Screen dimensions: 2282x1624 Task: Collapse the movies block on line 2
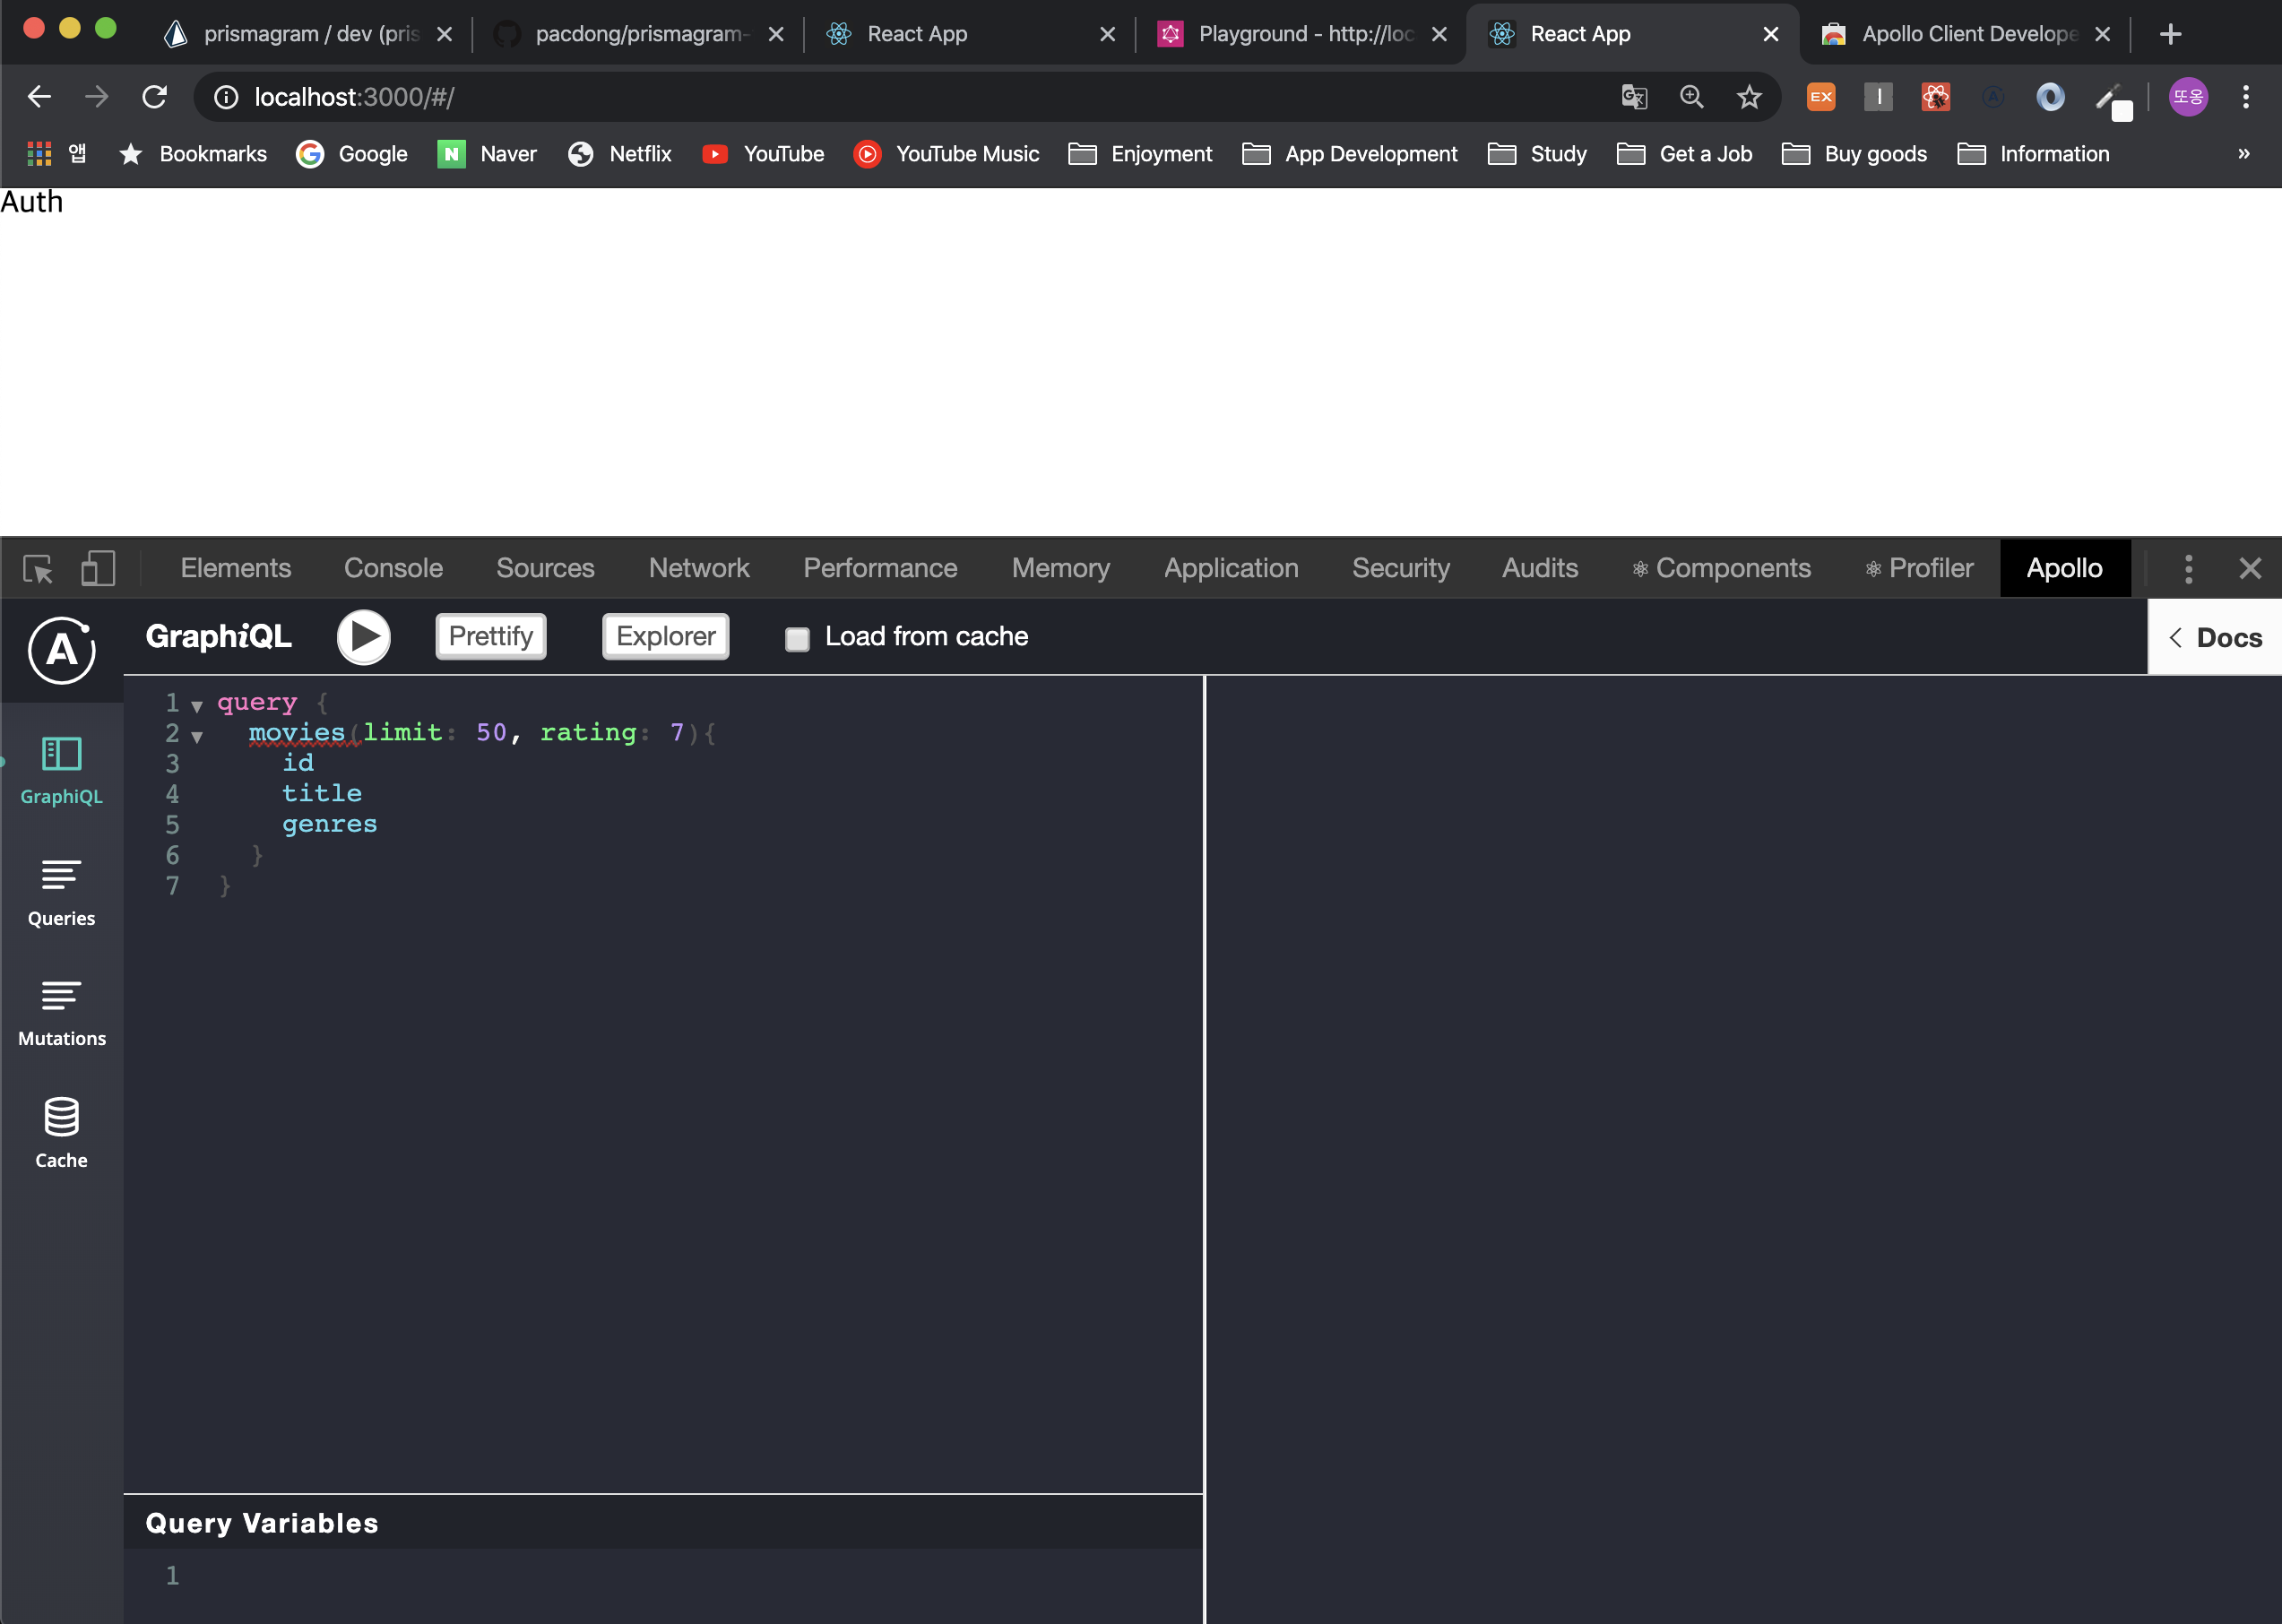click(x=197, y=737)
